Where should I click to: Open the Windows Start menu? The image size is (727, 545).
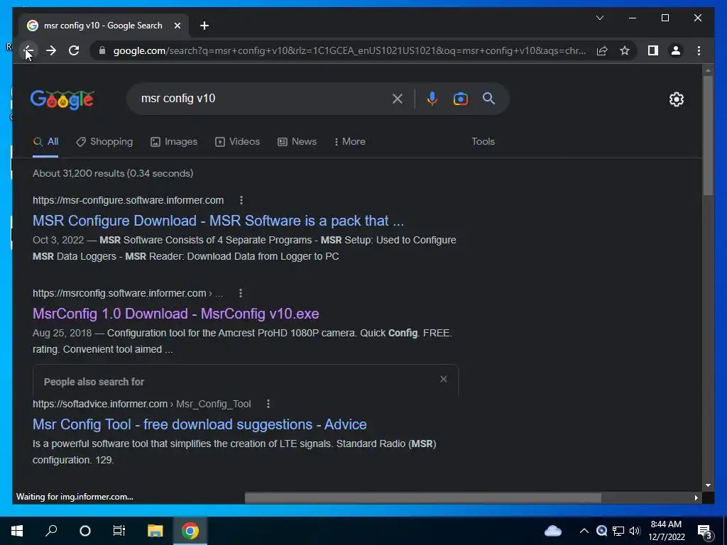point(17,531)
